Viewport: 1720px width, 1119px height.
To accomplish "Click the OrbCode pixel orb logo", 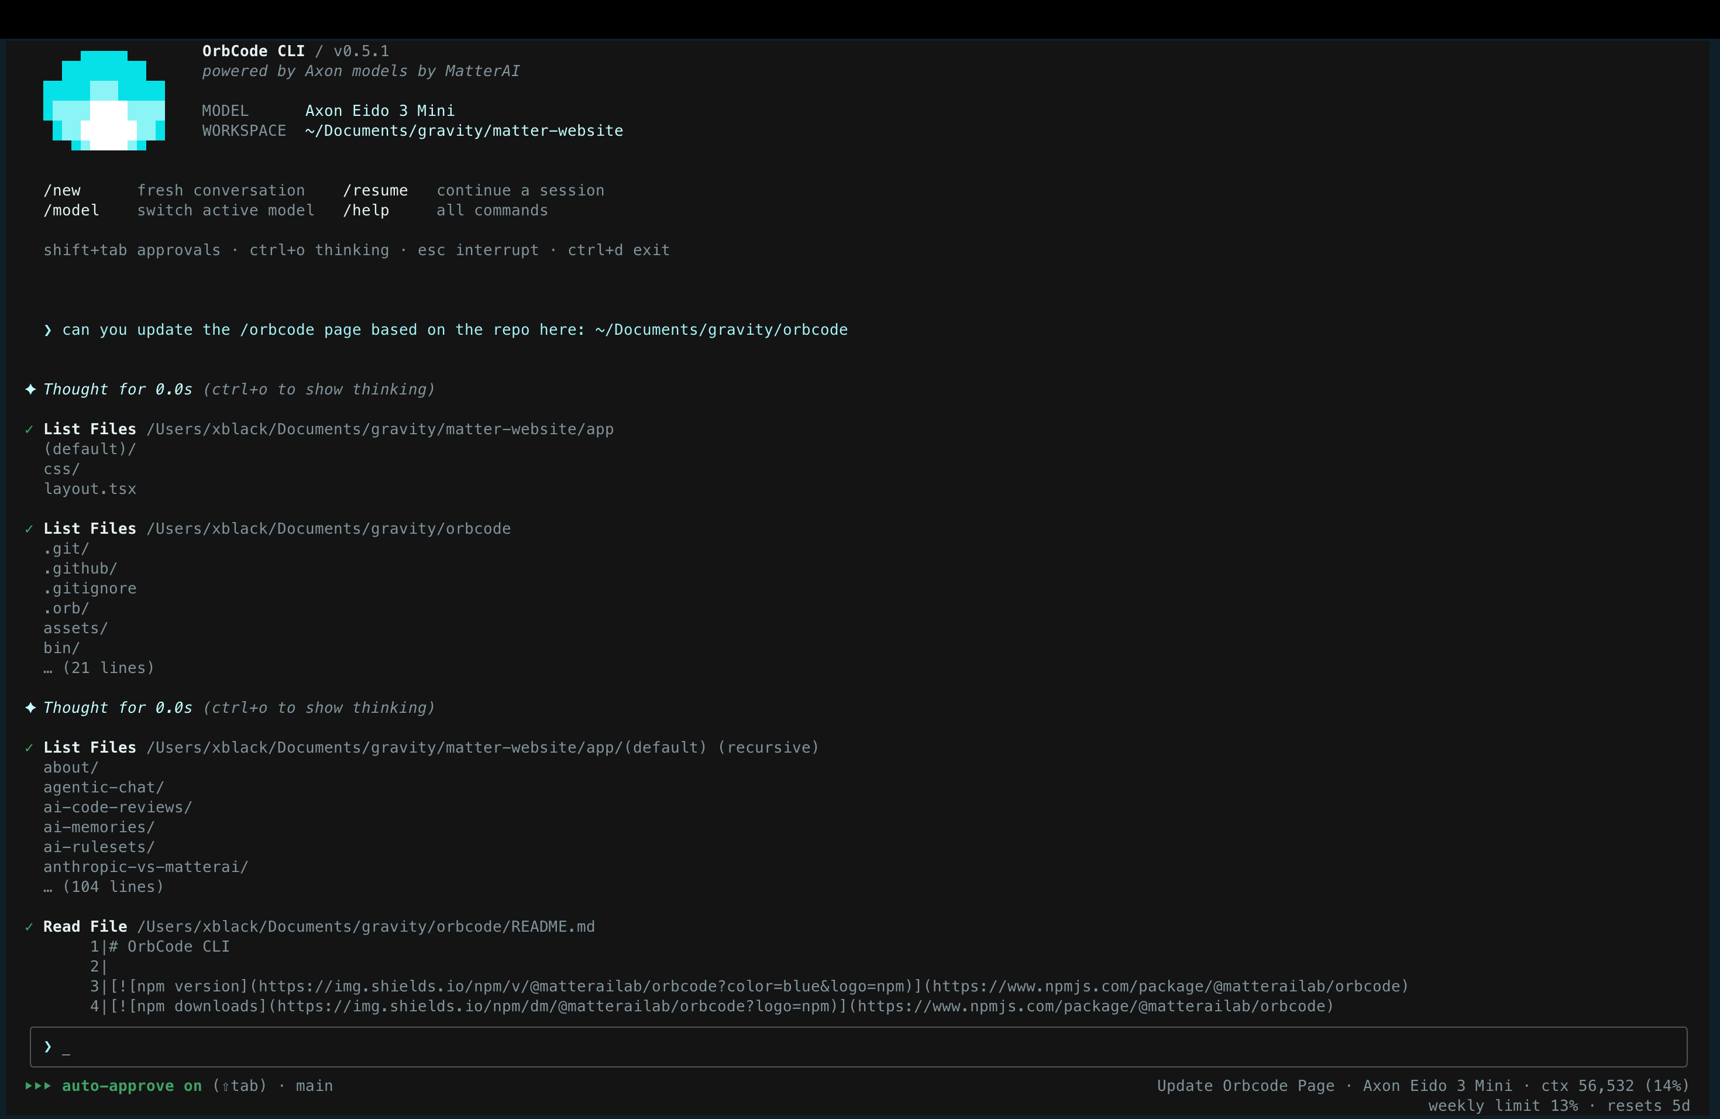I will pyautogui.click(x=104, y=101).
